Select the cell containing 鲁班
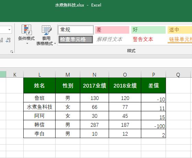 (39, 98)
